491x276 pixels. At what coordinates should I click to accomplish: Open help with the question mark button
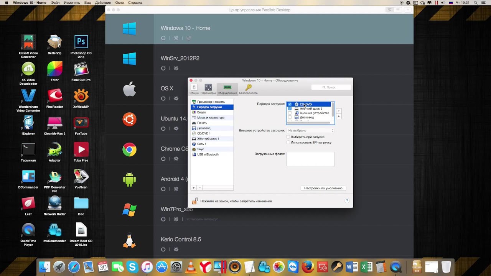[x=347, y=200]
